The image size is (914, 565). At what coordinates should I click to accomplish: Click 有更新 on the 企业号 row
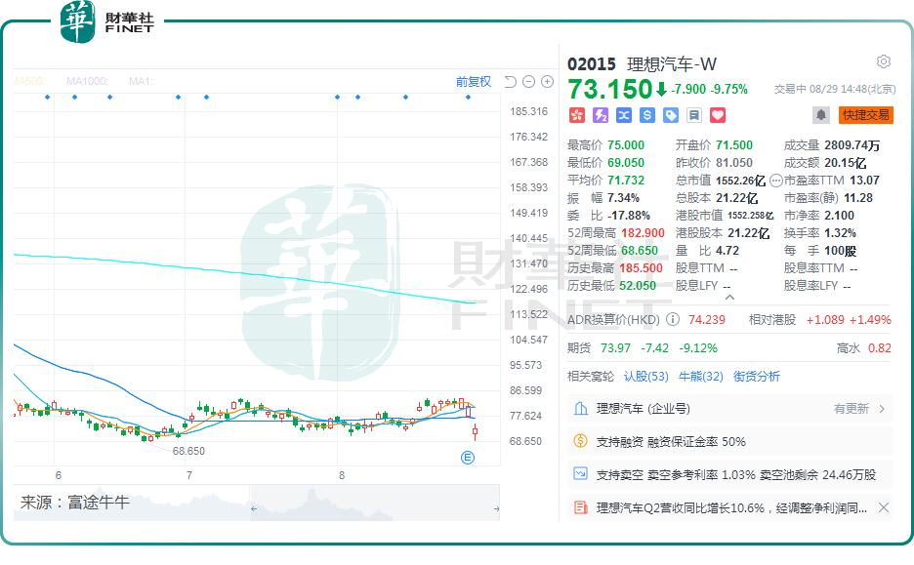tap(852, 409)
